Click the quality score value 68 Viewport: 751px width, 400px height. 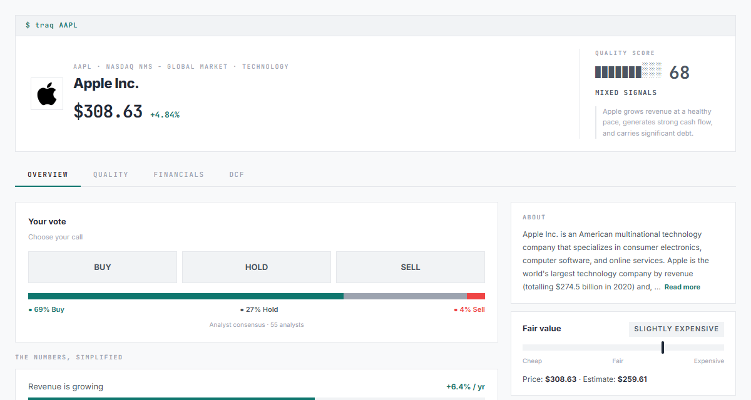point(679,72)
